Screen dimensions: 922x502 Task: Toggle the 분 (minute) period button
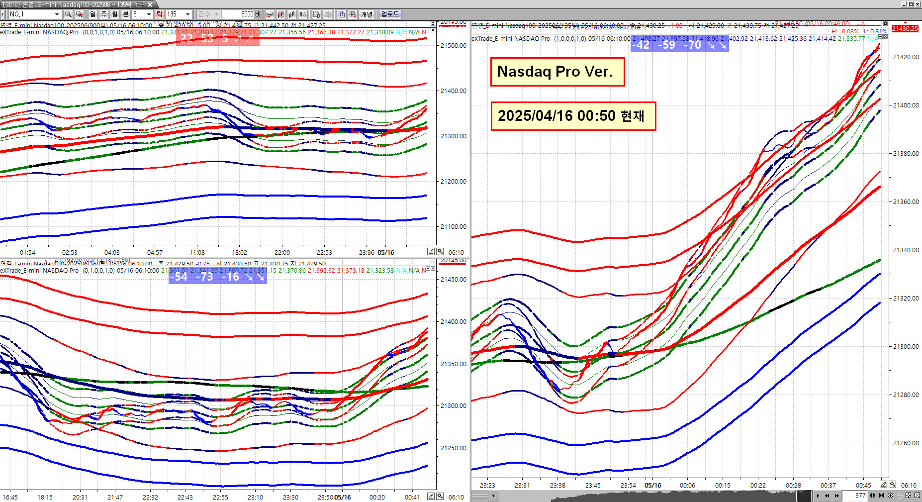pos(125,14)
